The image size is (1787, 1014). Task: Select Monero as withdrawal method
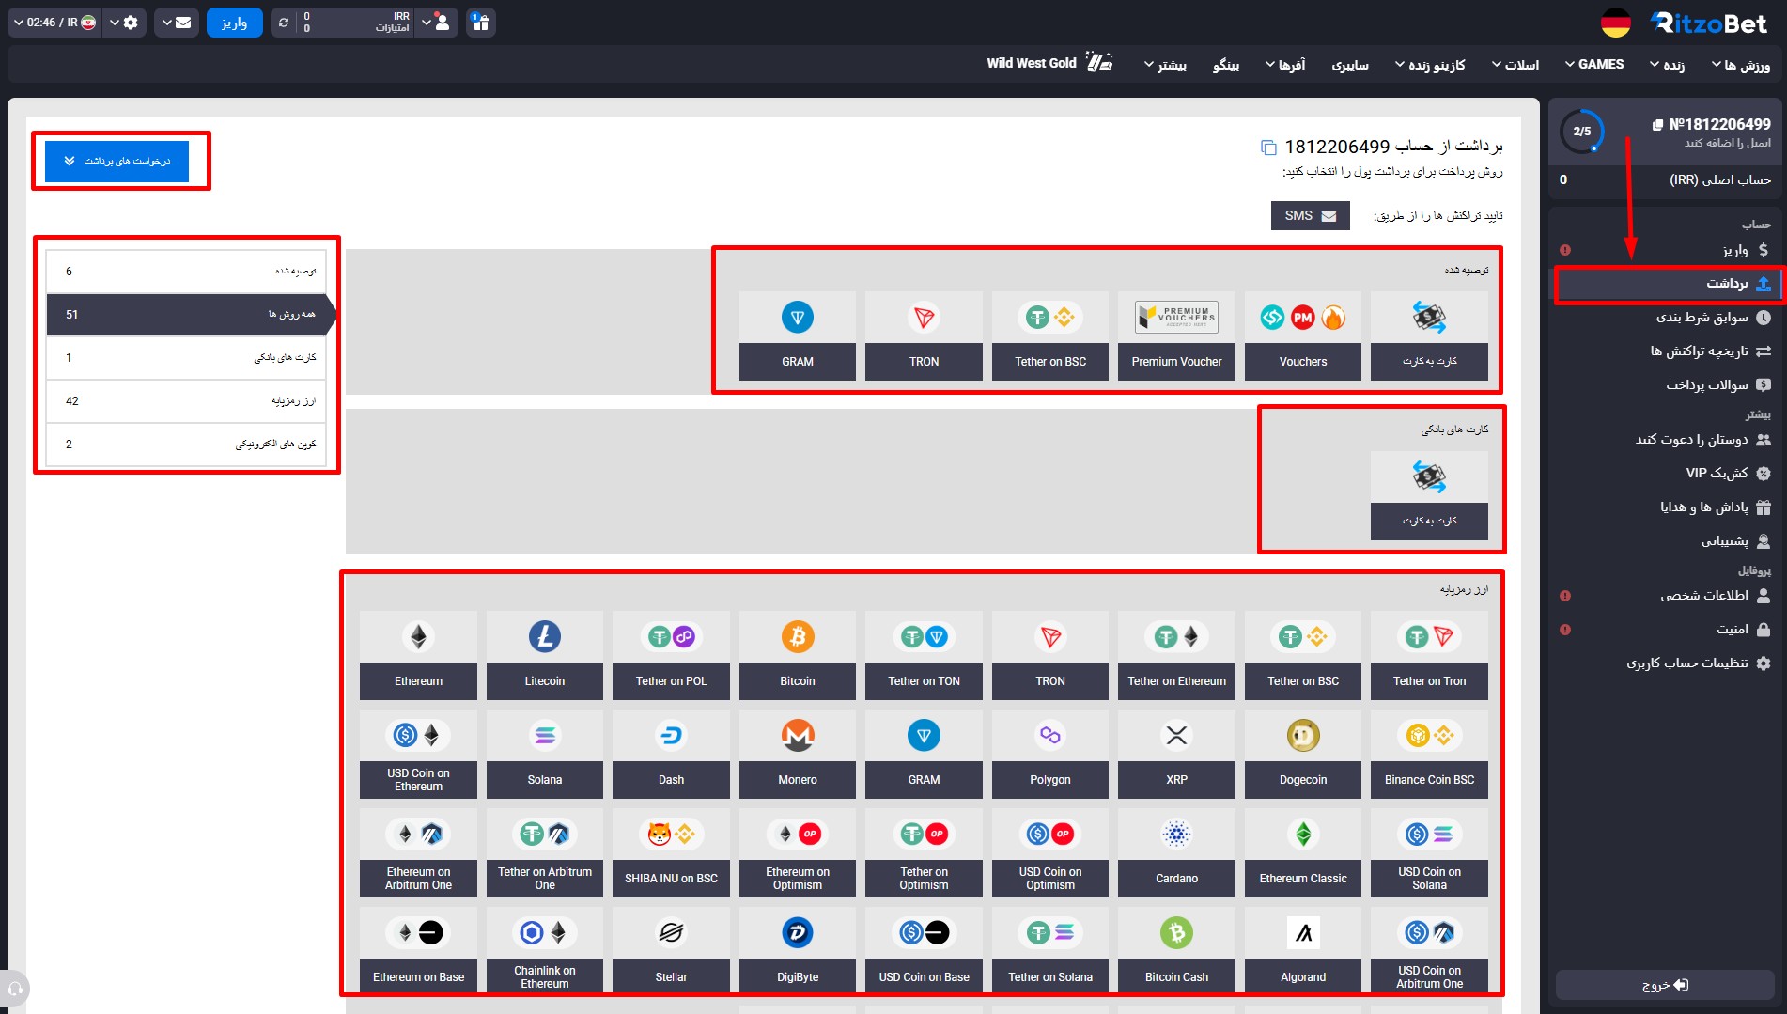tap(798, 754)
